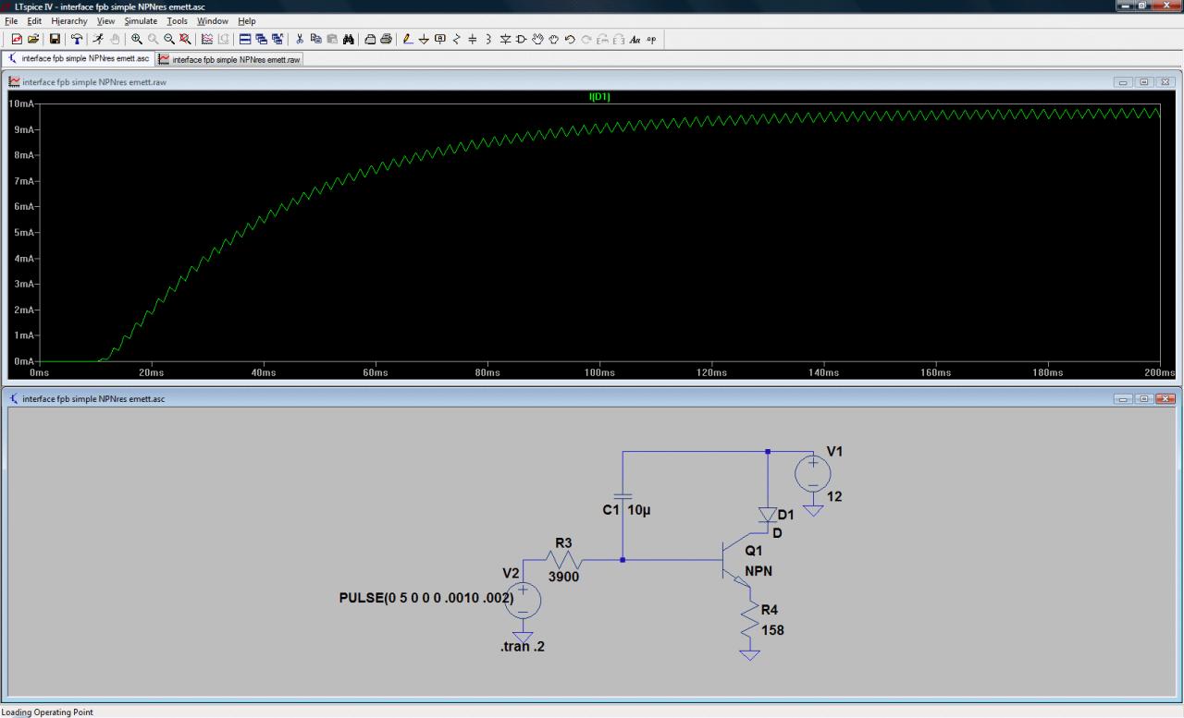Select the Draw Wire pencil tool

coord(408,39)
